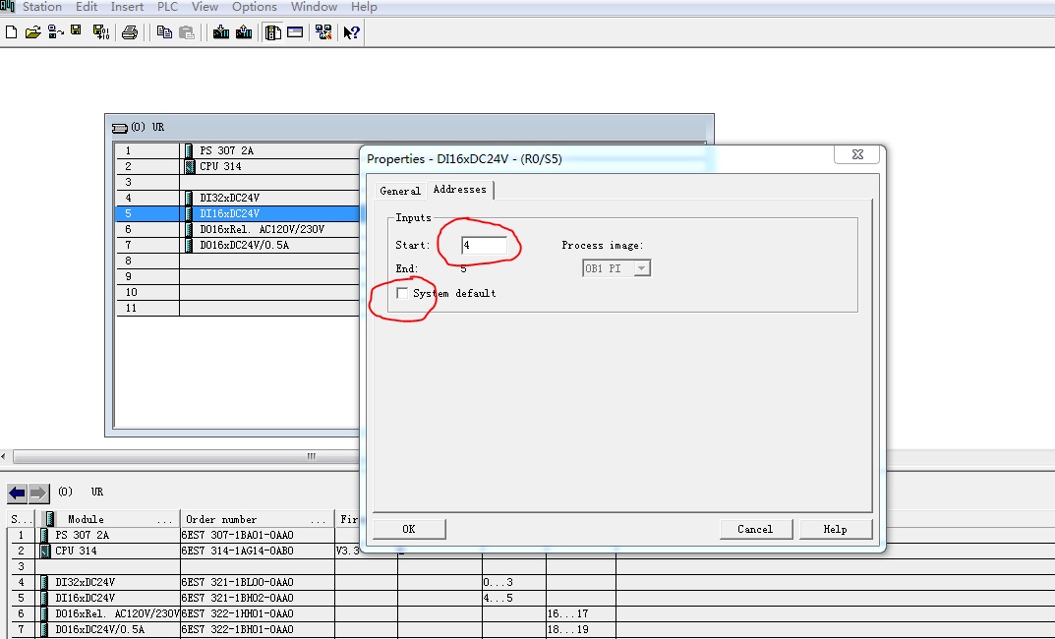Close the Properties dialog with X
The width and height of the screenshot is (1055, 639).
(x=857, y=154)
